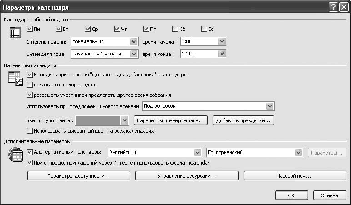Screen dimensions: 351x205
Task: Open the Под вопросом response dropdown
Action: point(270,106)
